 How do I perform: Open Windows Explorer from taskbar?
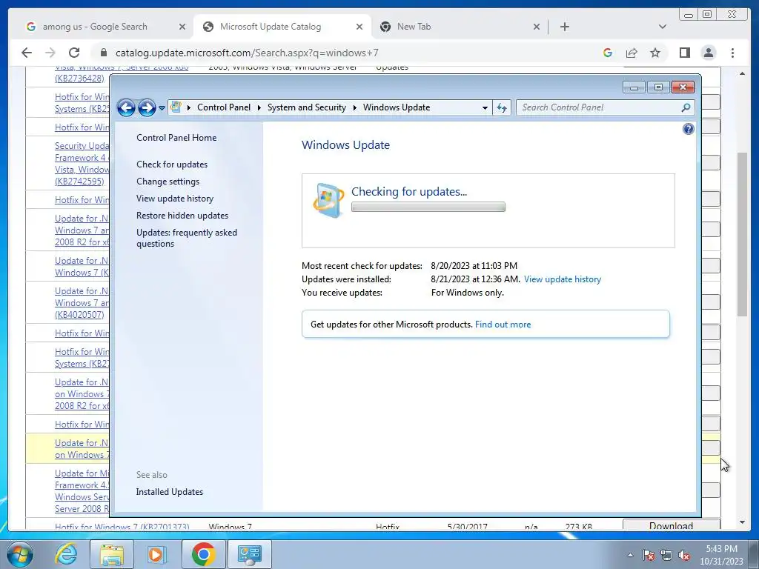point(111,554)
